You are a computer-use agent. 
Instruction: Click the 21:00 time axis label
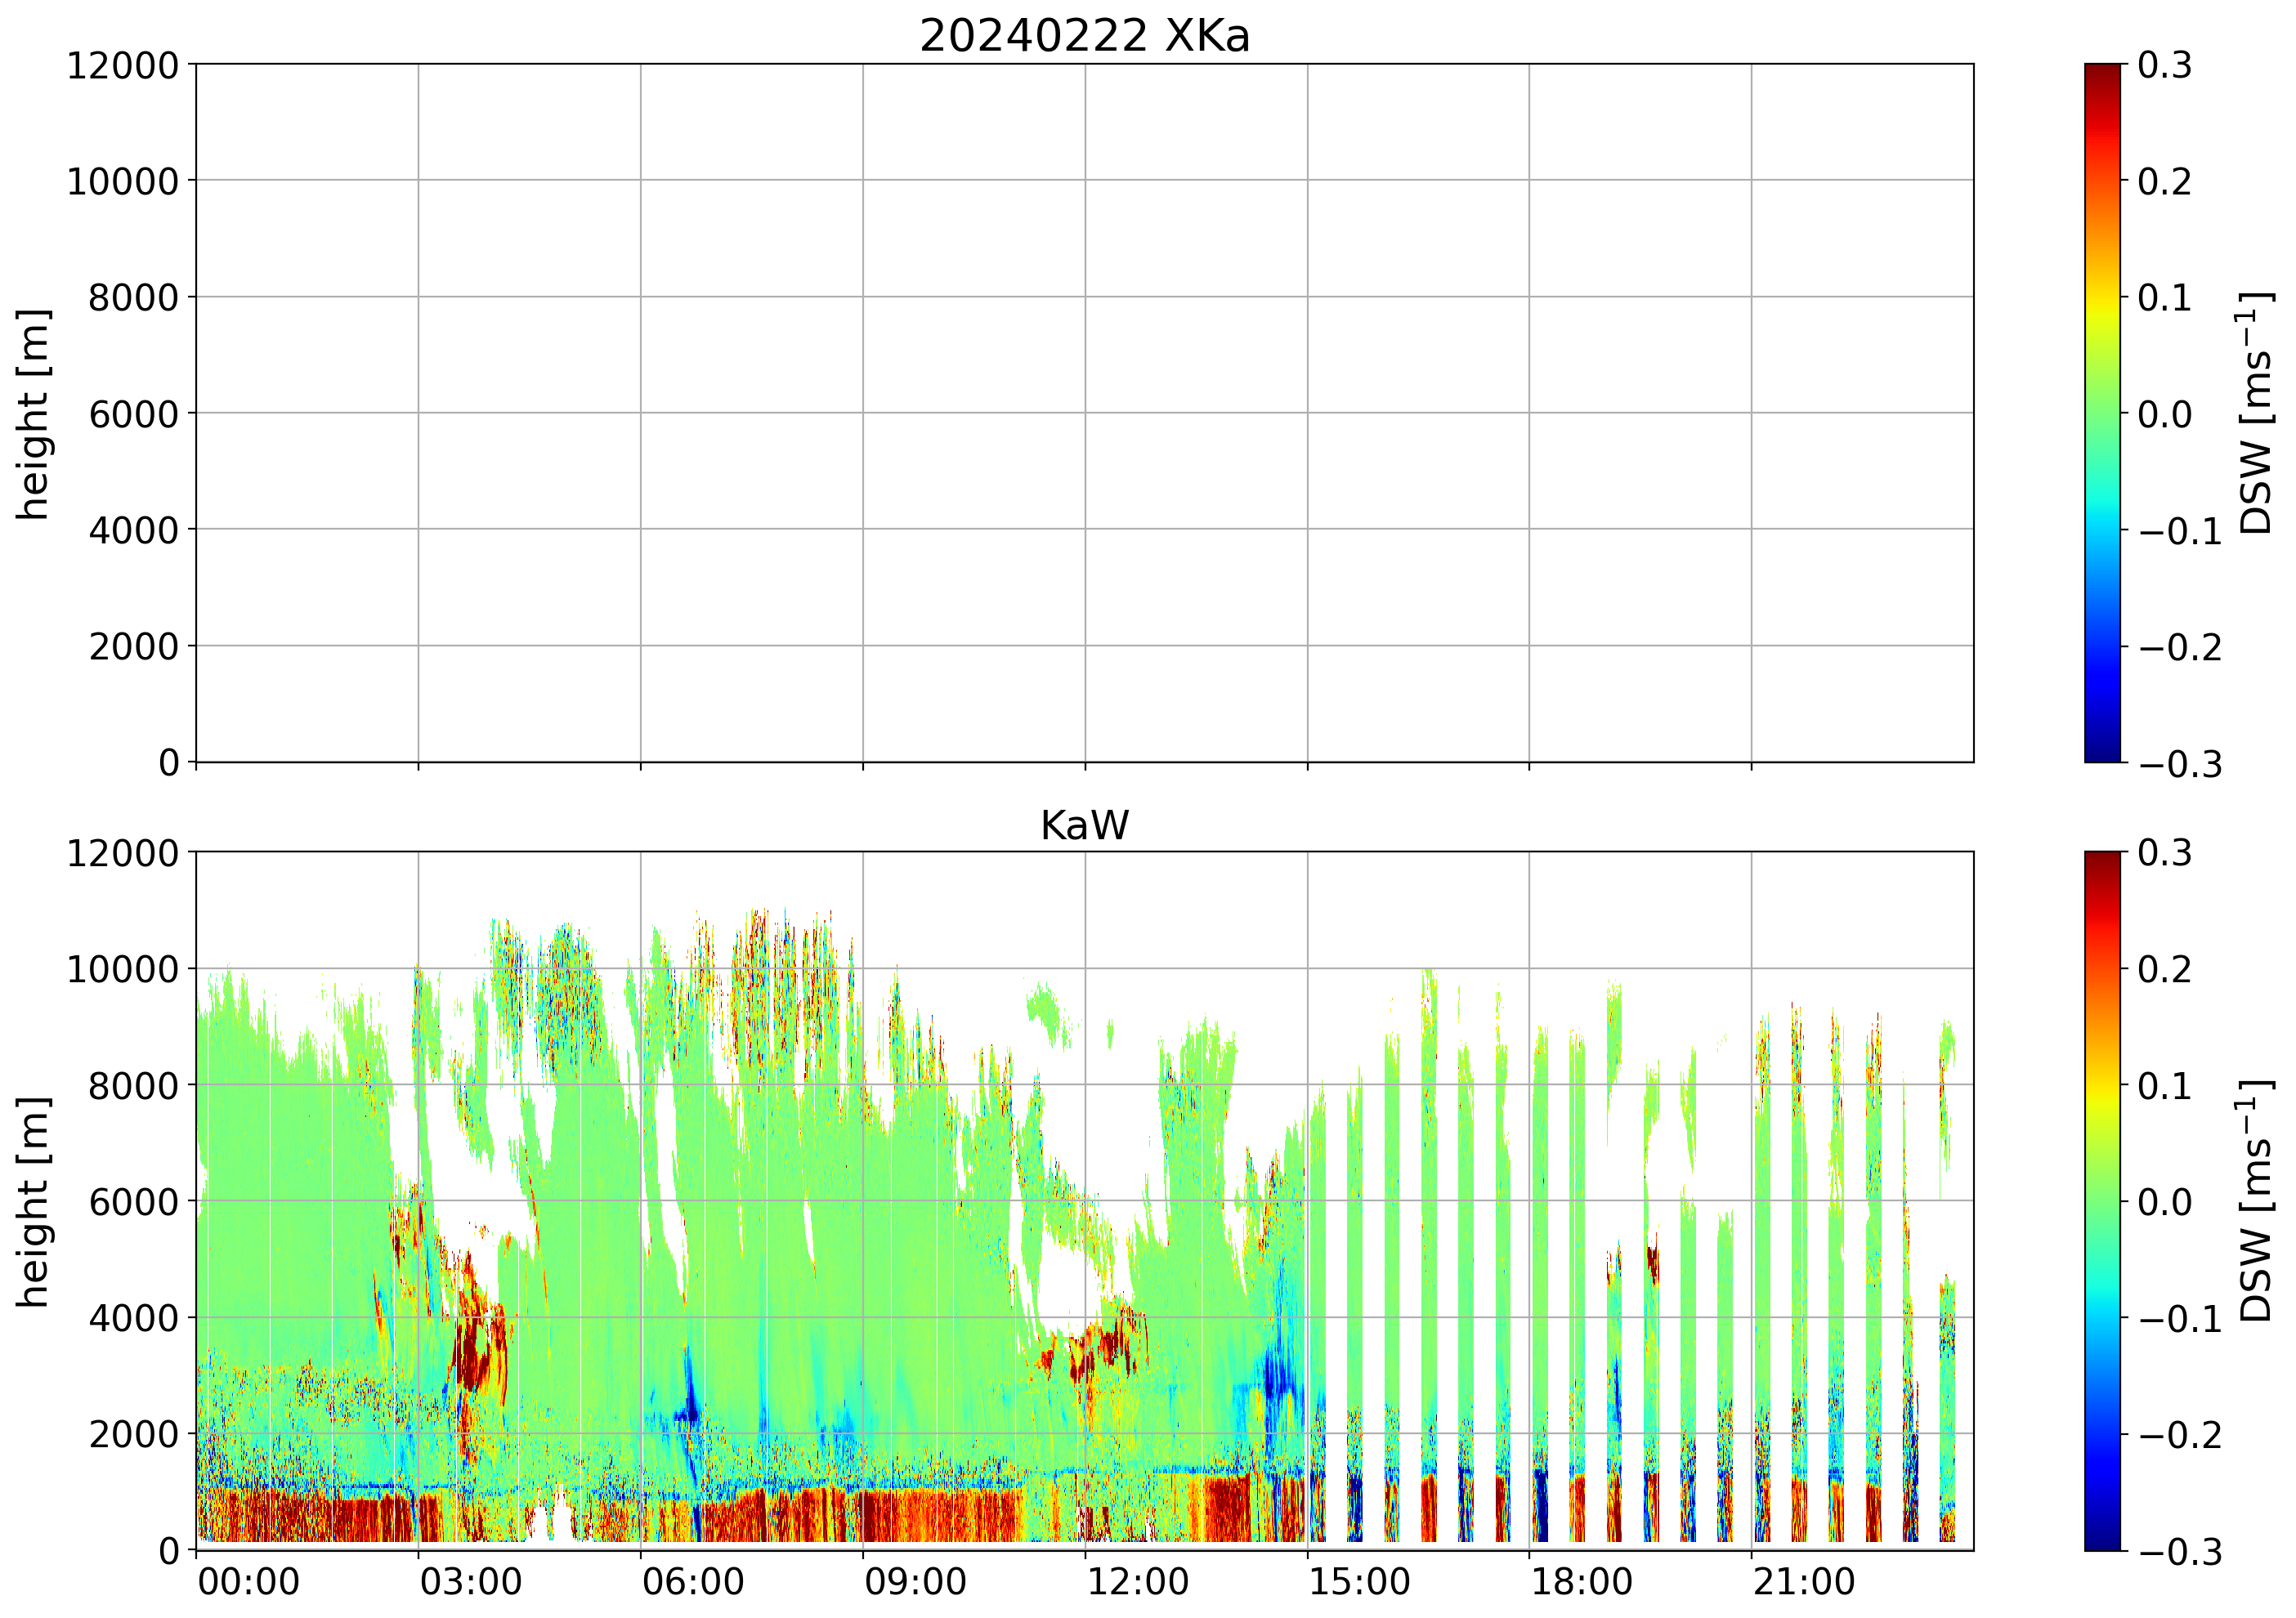coord(1803,1583)
